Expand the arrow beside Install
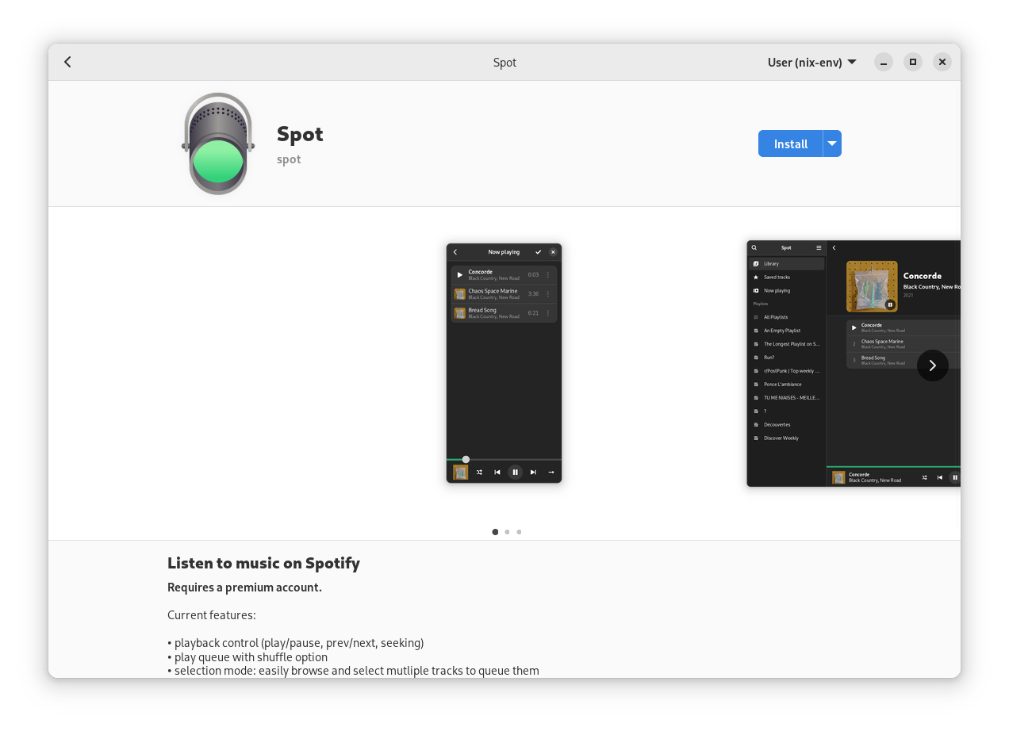 click(x=832, y=144)
